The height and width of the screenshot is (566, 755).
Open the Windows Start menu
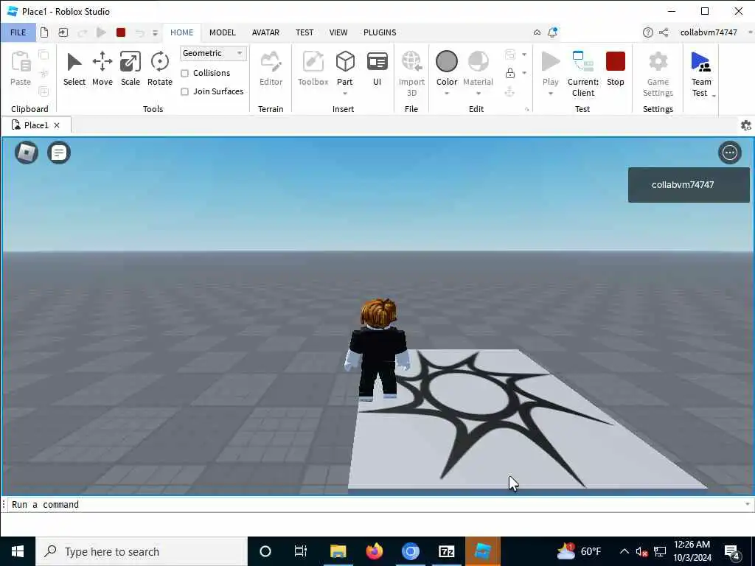(18, 551)
